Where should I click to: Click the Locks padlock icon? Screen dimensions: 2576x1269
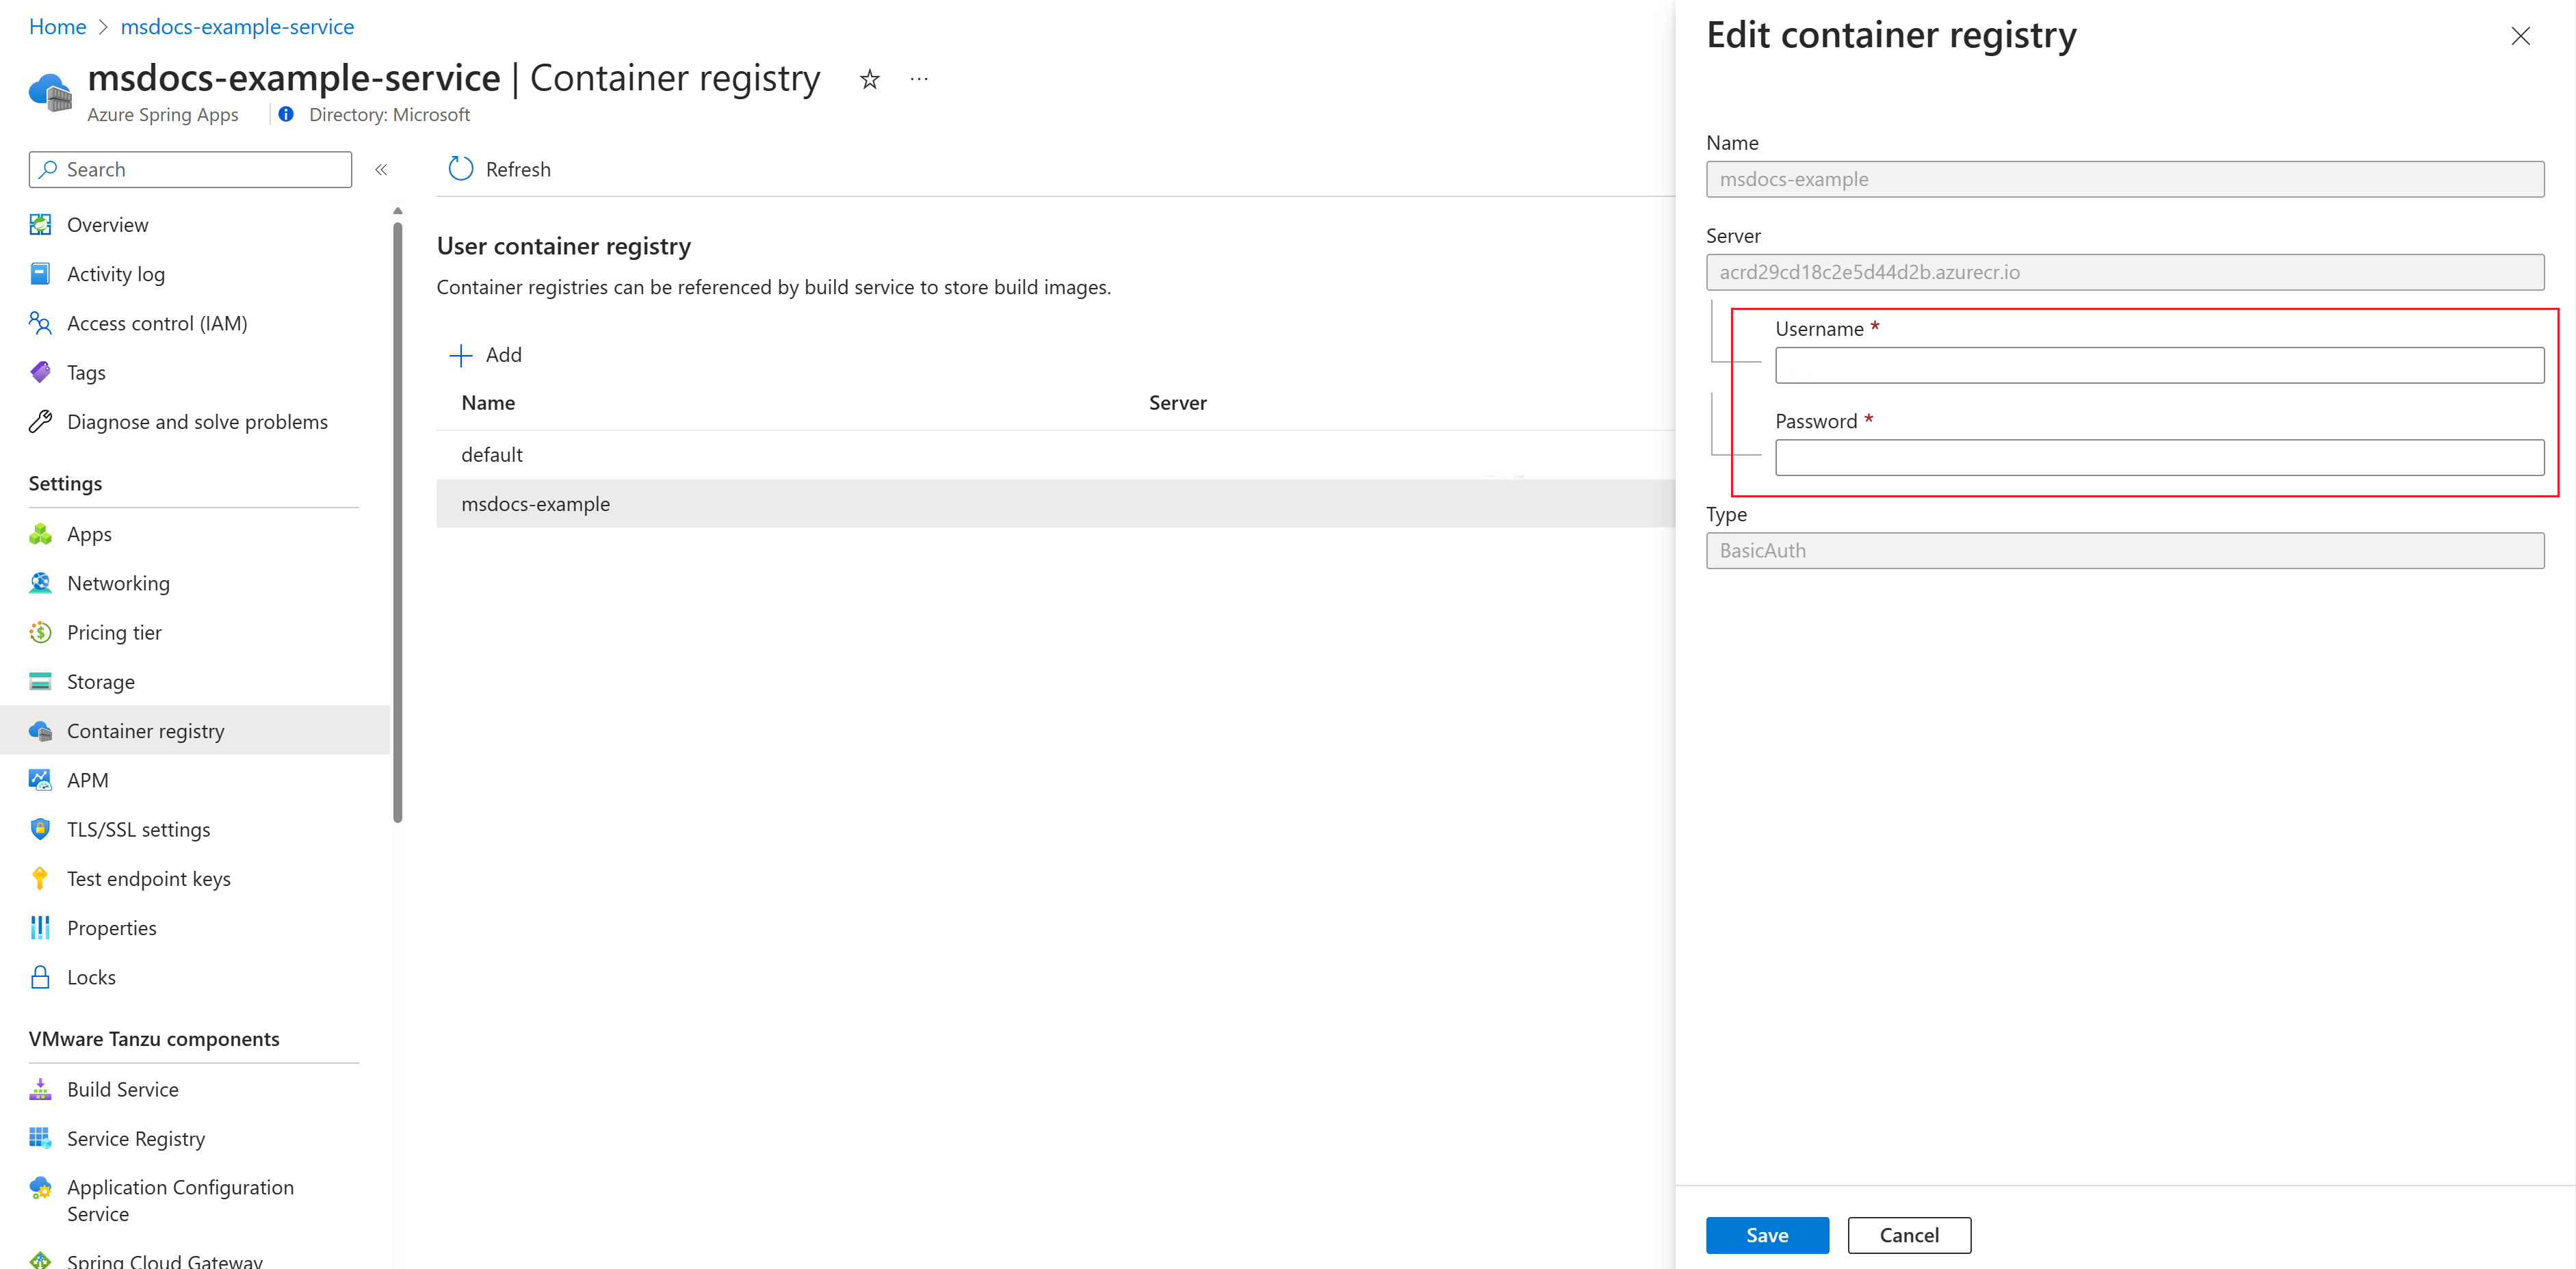(x=40, y=977)
